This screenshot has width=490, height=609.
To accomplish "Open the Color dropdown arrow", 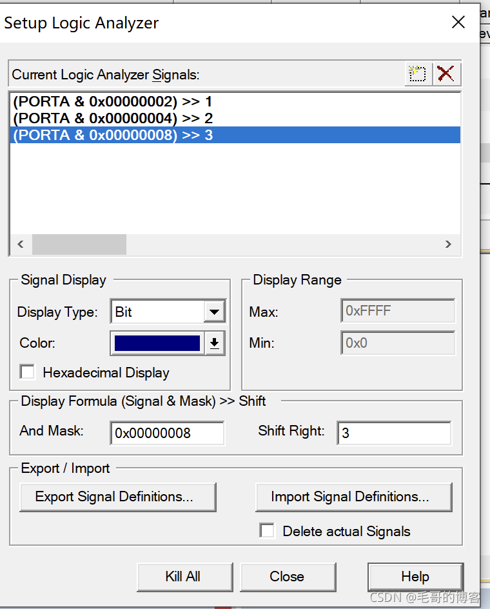I will pos(214,343).
